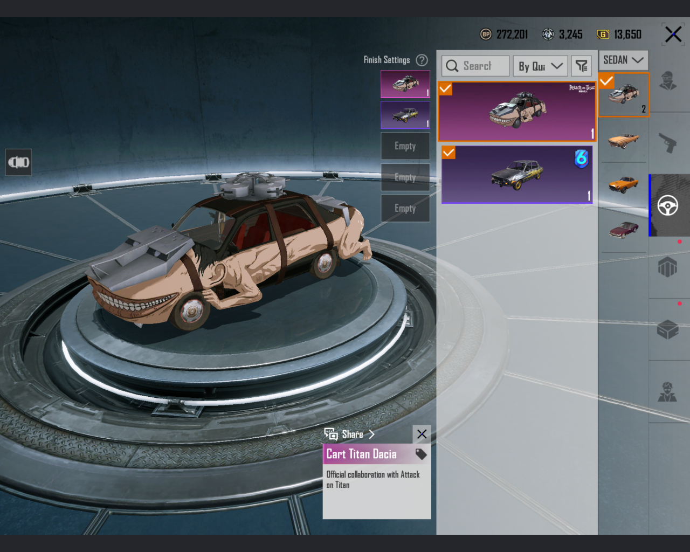
Task: Click the Official collaboration with Attack on Titan text
Action: 373,480
